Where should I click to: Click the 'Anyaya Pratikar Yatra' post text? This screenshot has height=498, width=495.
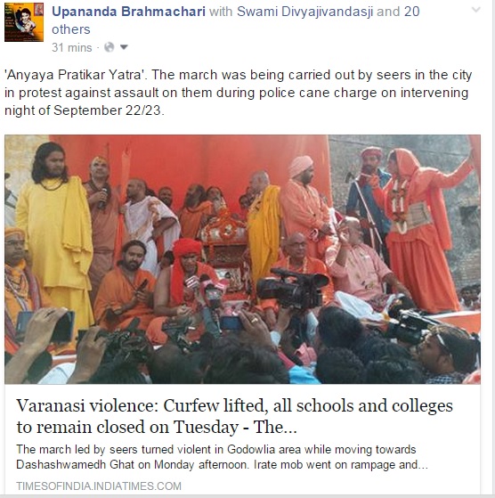pos(238,93)
